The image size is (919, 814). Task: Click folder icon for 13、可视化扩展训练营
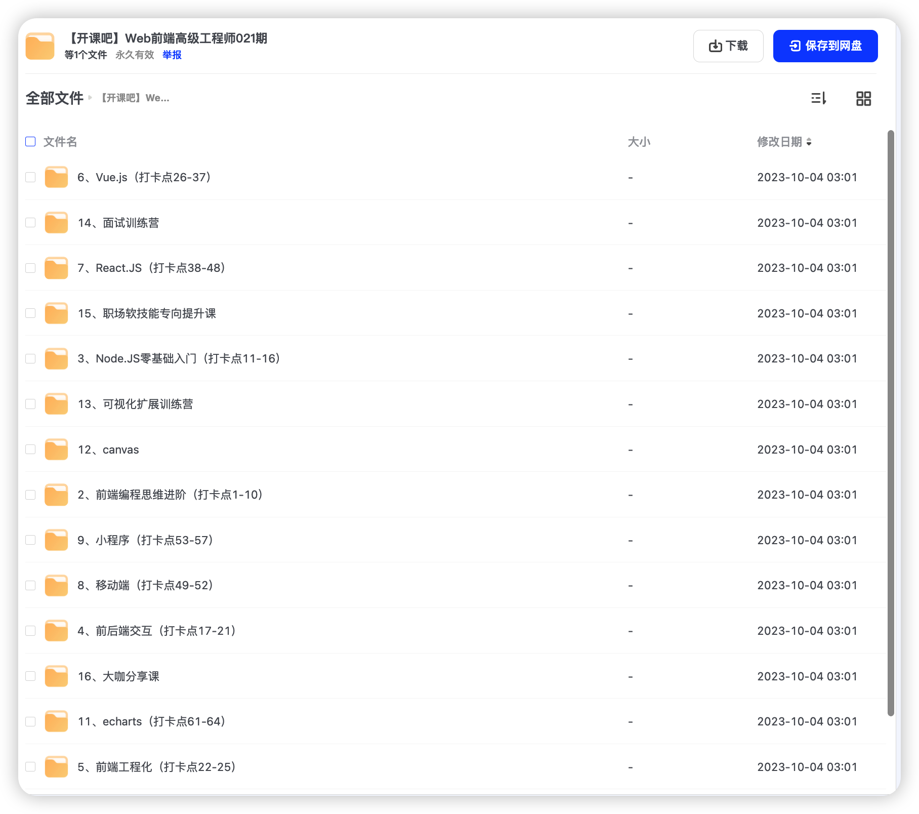56,404
